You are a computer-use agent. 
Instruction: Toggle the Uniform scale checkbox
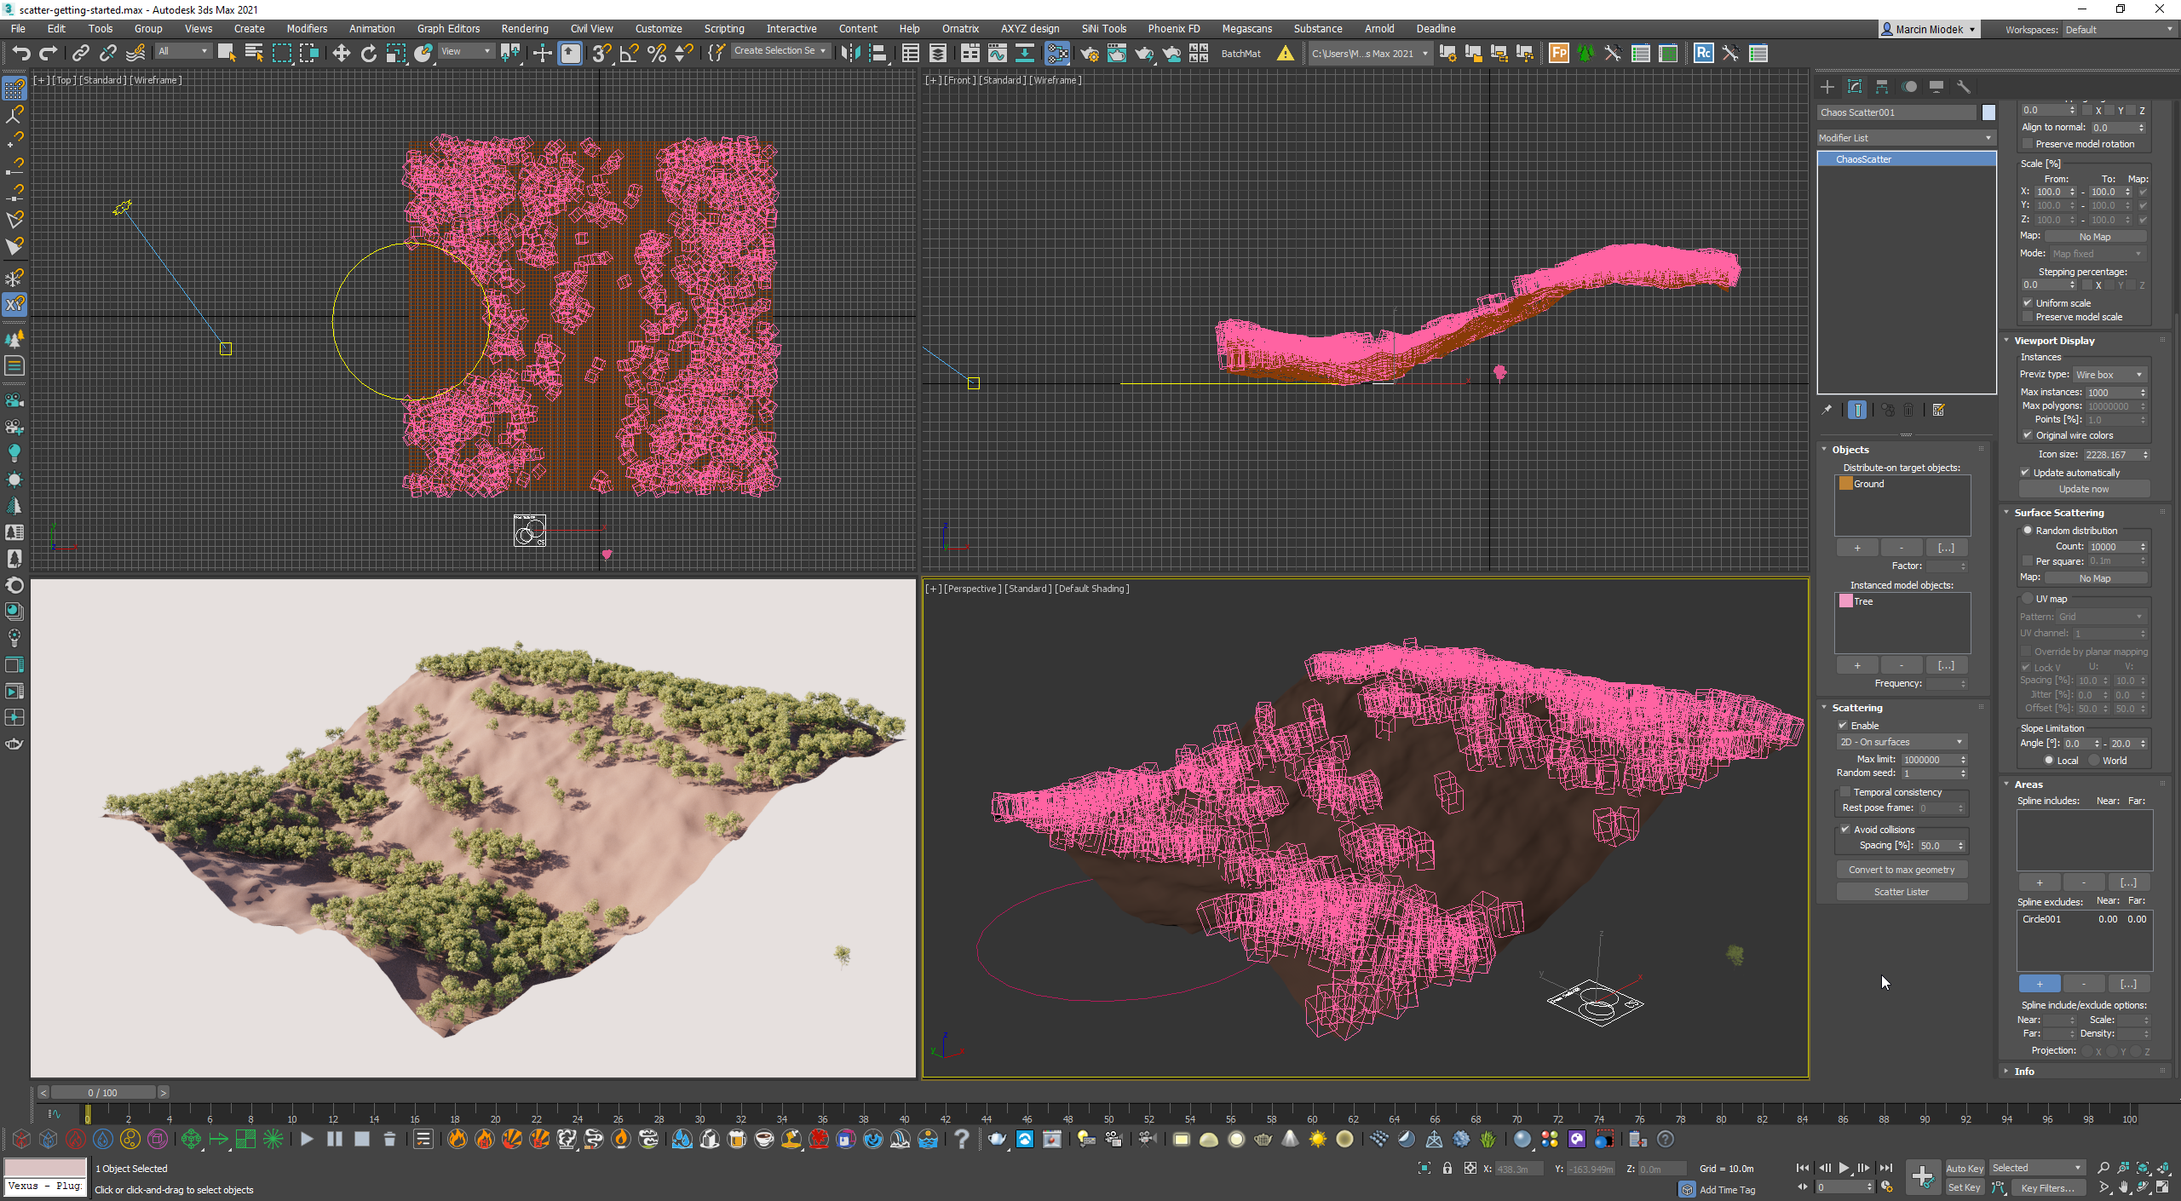(2028, 303)
